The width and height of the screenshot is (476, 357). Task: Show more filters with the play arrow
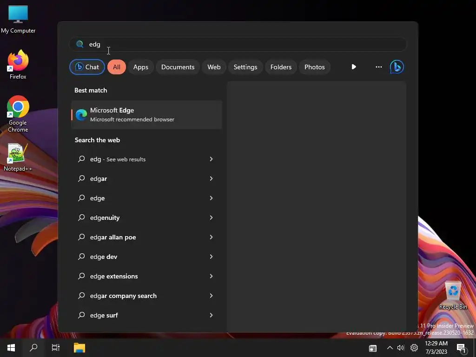pyautogui.click(x=354, y=67)
